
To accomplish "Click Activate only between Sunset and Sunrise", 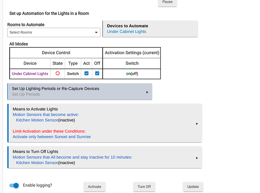I will 52,137.
